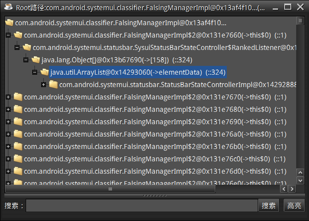This screenshot has width=309, height=221.
Task: Click folder icon of SysuiStatusBarStateController$RankedListener
Action: [x=27, y=47]
